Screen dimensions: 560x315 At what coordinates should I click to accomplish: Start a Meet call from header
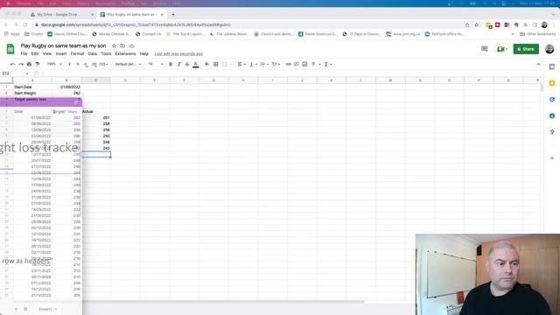point(501,49)
